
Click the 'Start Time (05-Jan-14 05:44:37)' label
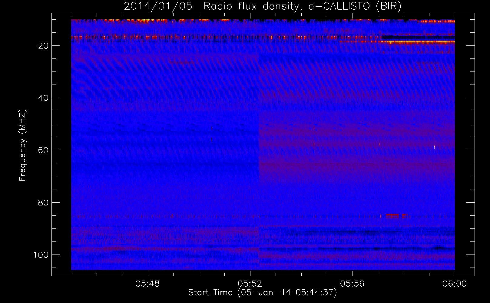[263, 293]
